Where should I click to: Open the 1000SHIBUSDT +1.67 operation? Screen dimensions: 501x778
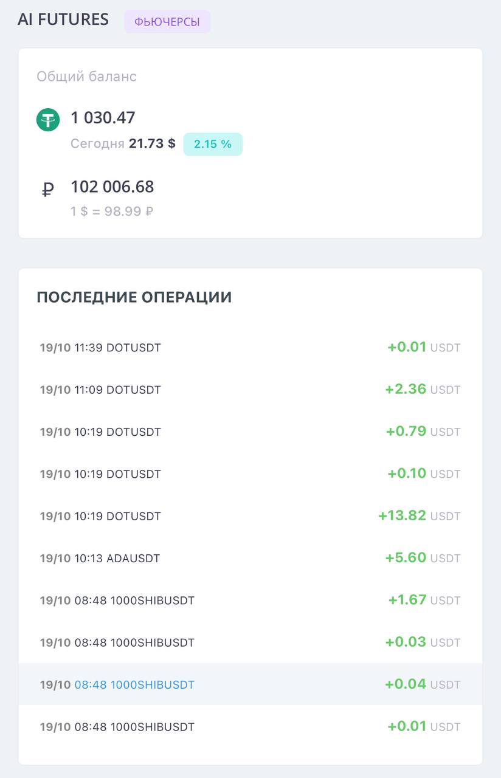pyautogui.click(x=250, y=600)
